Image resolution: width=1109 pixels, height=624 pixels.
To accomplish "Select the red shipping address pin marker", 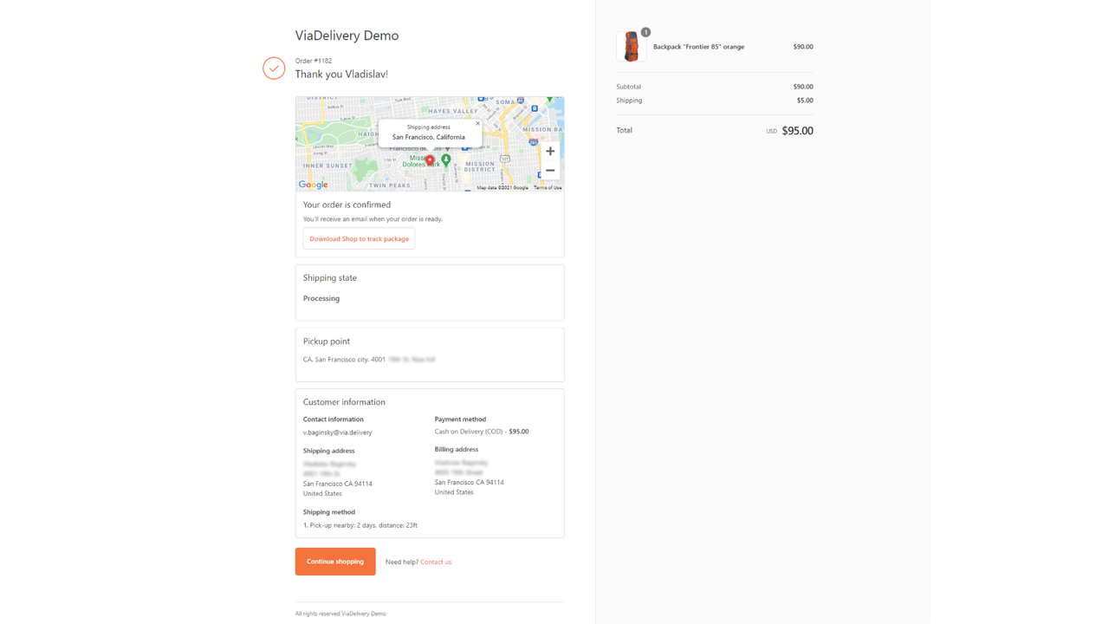I will click(x=431, y=159).
